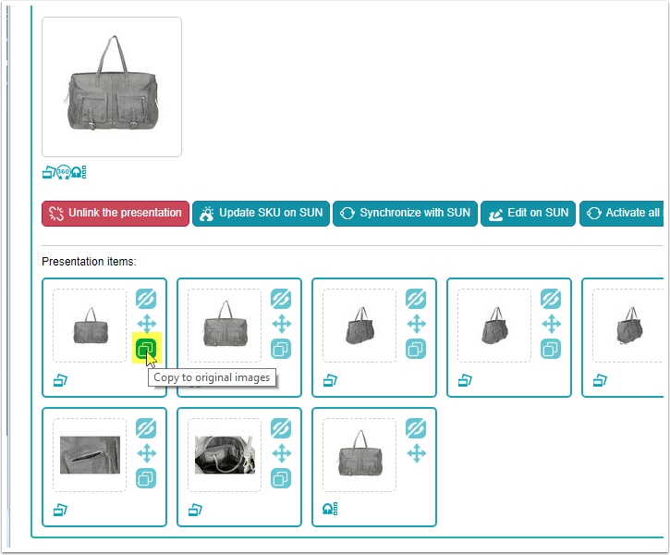Copy first presentation item to original images
This screenshot has height=555, width=670.
coord(146,349)
